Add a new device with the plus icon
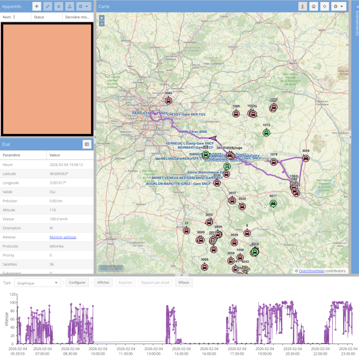Viewport: 359px width, 358px height. (x=36, y=6)
